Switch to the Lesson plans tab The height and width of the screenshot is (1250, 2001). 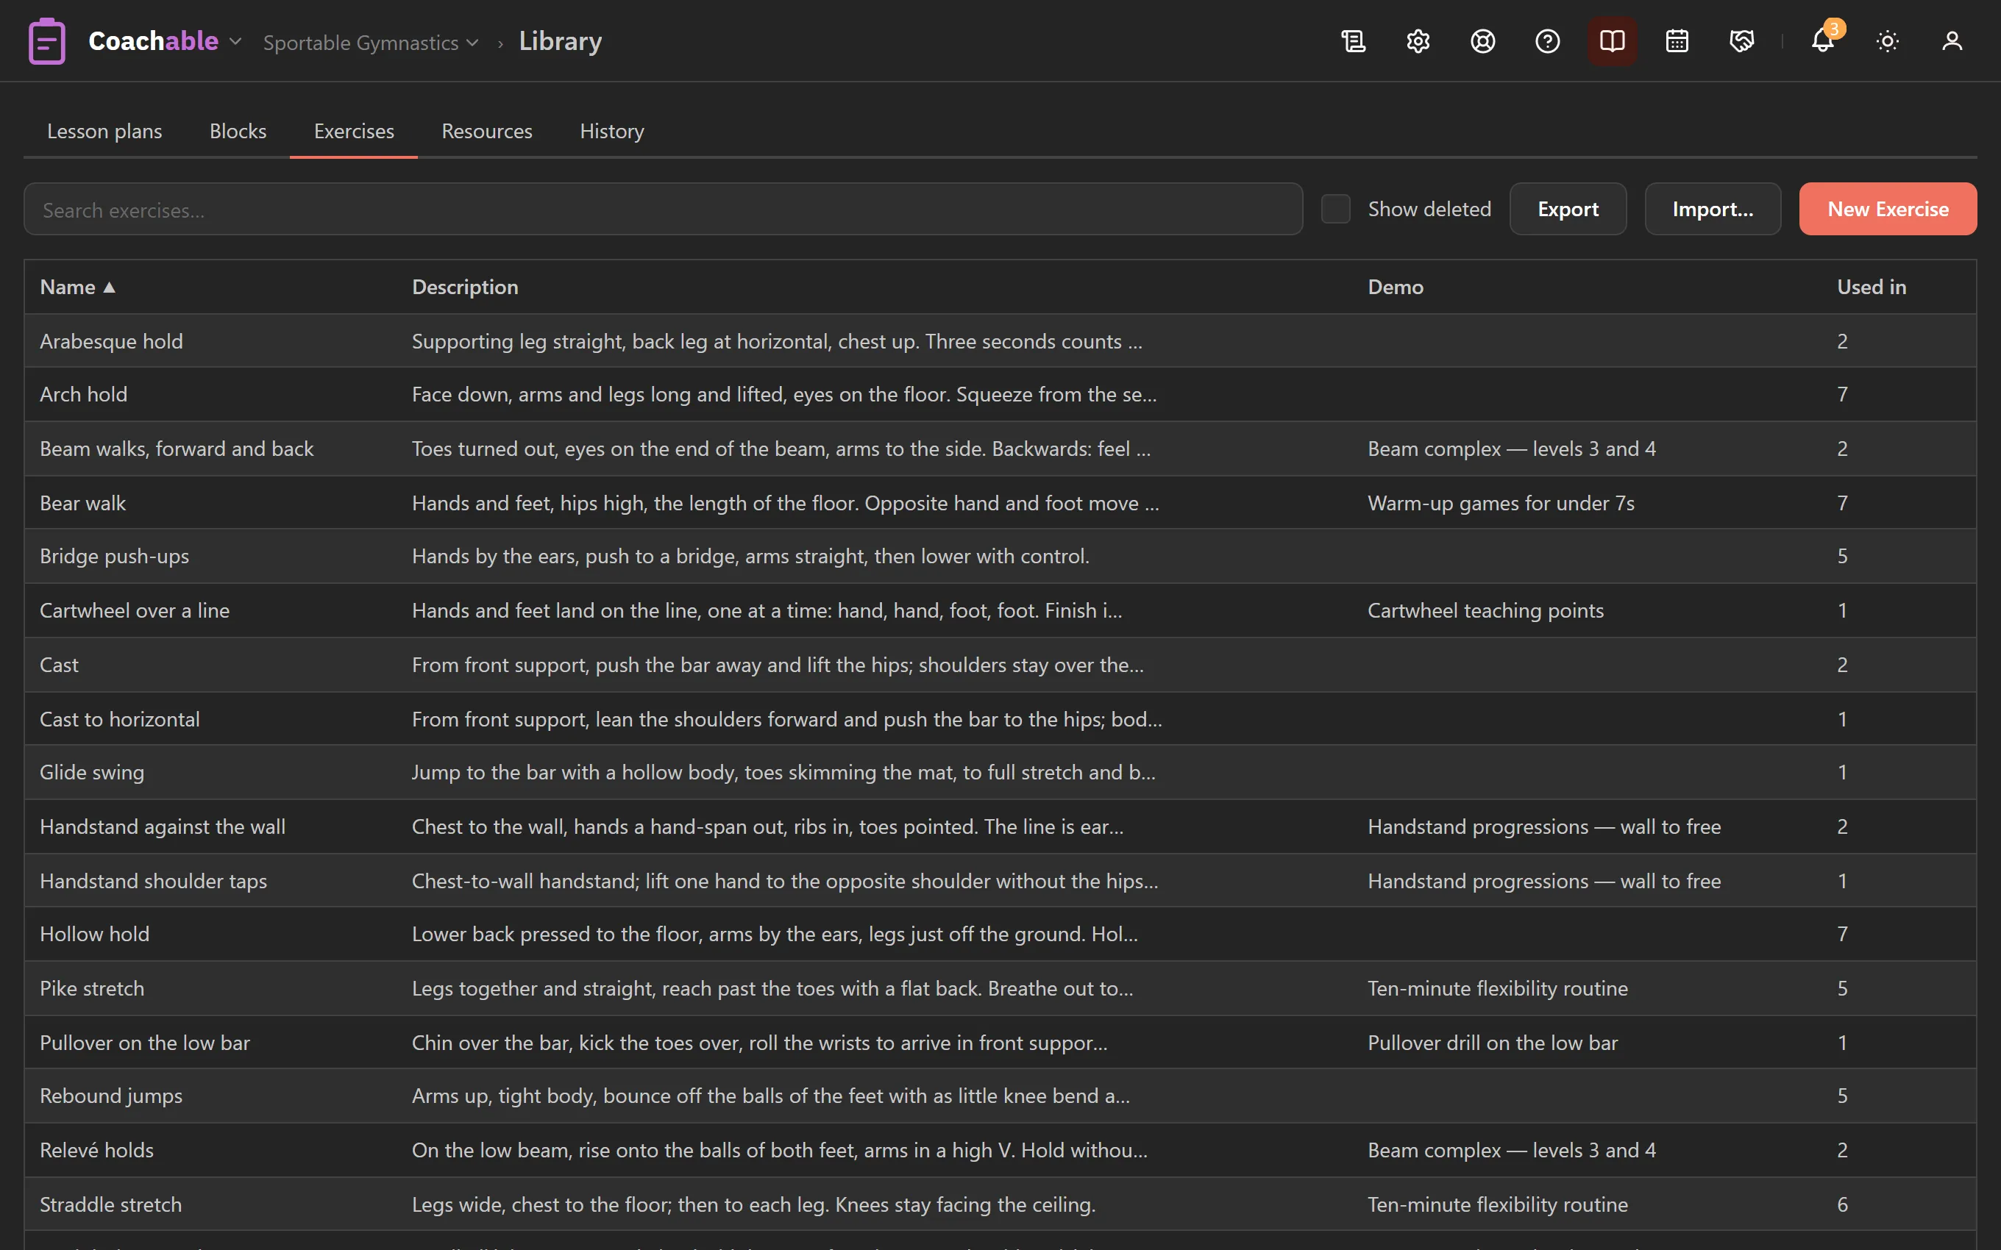tap(104, 131)
